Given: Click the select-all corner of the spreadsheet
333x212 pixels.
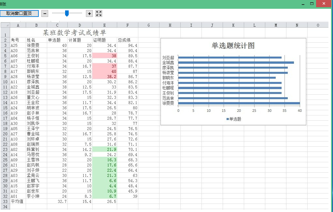Looking at the screenshot, I should pyautogui.click(x=5, y=25).
